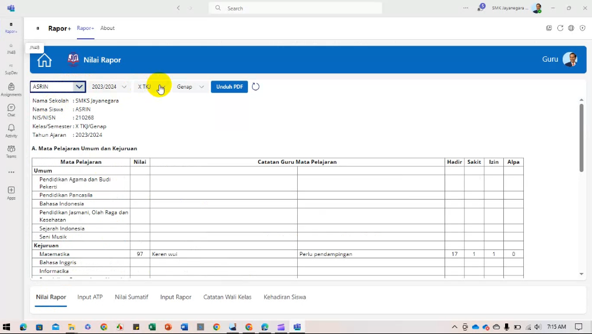Screen dimensions: 592x334
Task: Click the reload tab icon at top right
Action: (560, 28)
